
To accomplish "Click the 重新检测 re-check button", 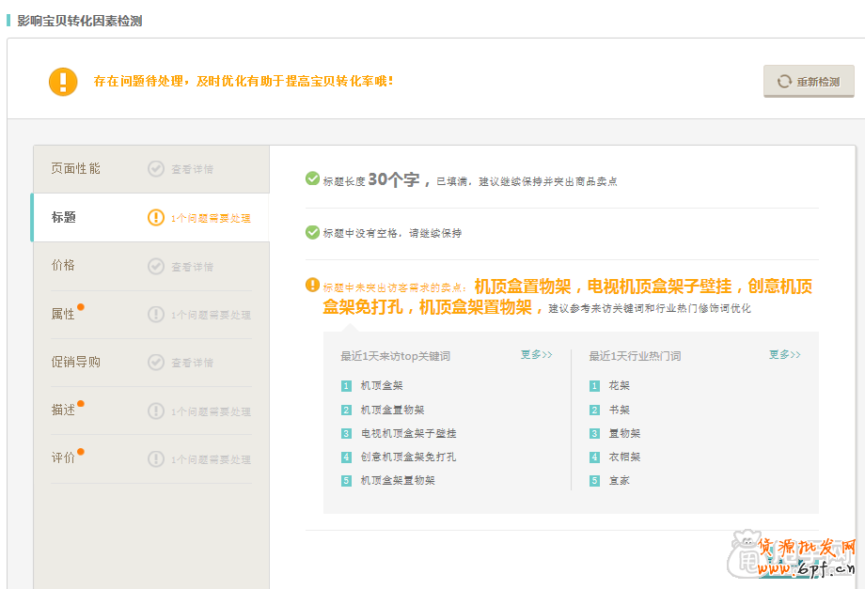I will [809, 82].
